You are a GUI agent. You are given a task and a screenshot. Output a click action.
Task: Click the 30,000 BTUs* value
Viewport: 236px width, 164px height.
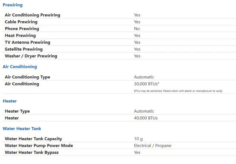147,84
